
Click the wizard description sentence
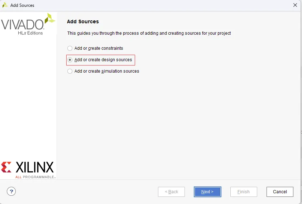click(x=149, y=33)
